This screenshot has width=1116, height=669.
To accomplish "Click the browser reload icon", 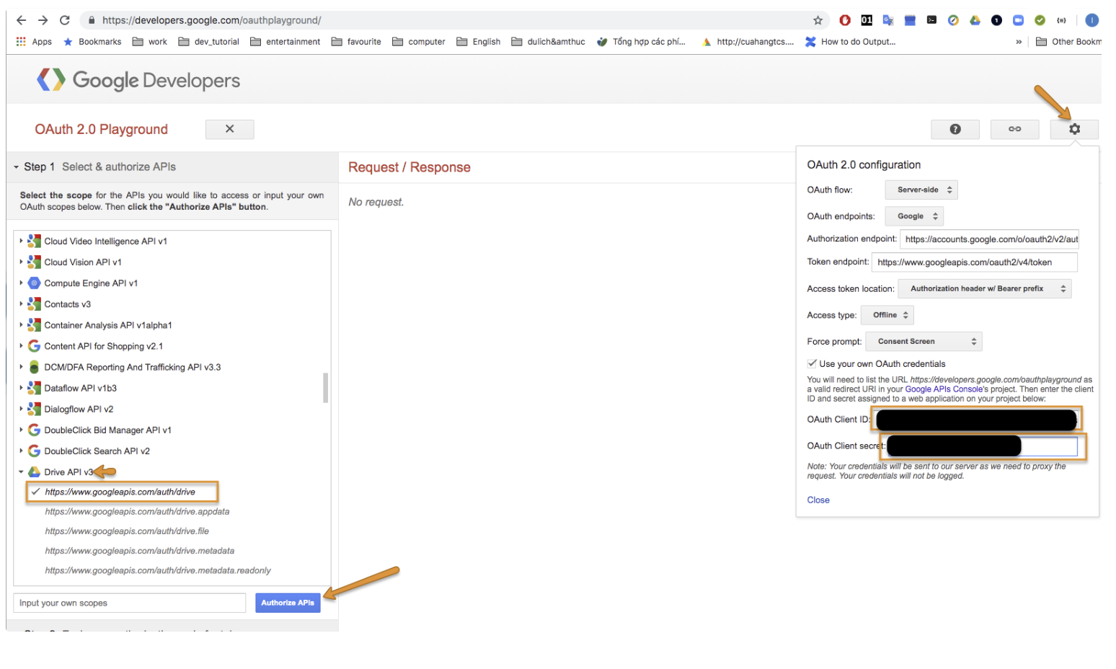I will 65,20.
